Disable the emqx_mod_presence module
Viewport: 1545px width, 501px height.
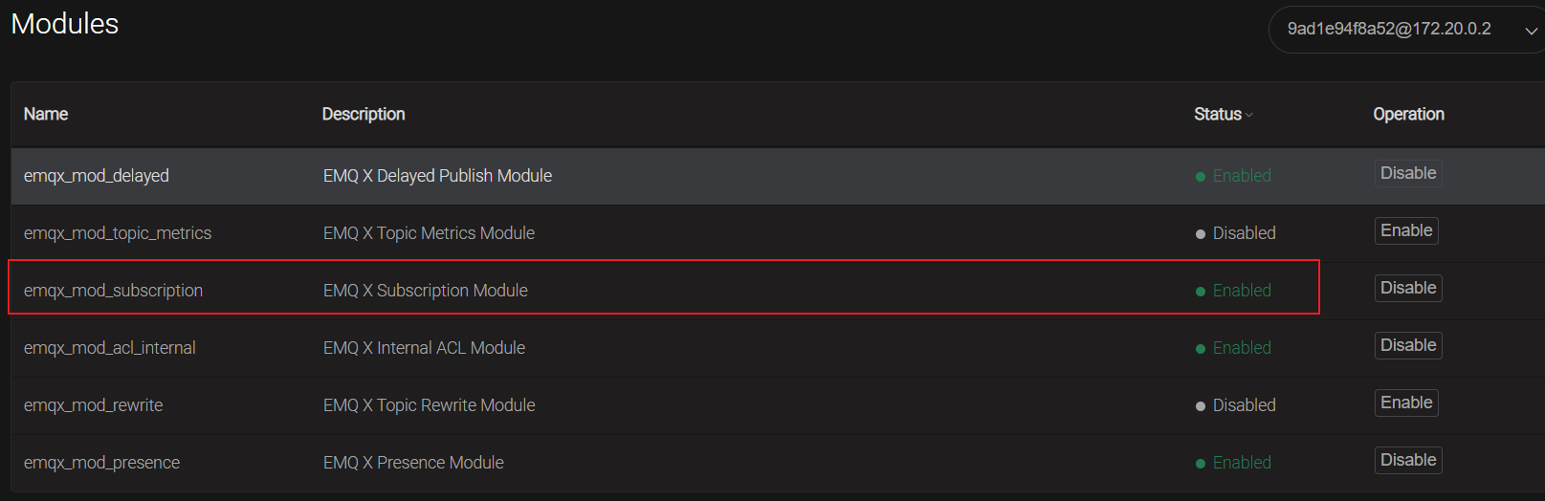tap(1408, 460)
